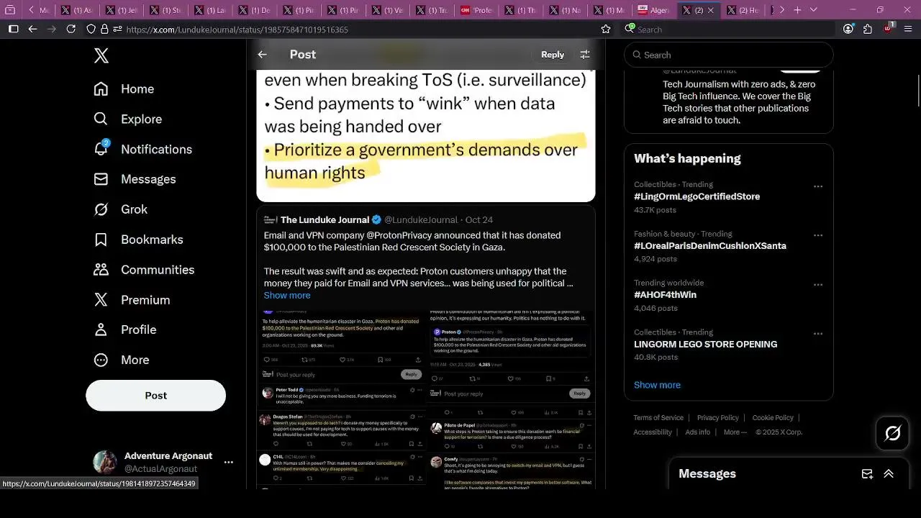Click the browser Search box
This screenshot has width=921, height=518.
729,29
